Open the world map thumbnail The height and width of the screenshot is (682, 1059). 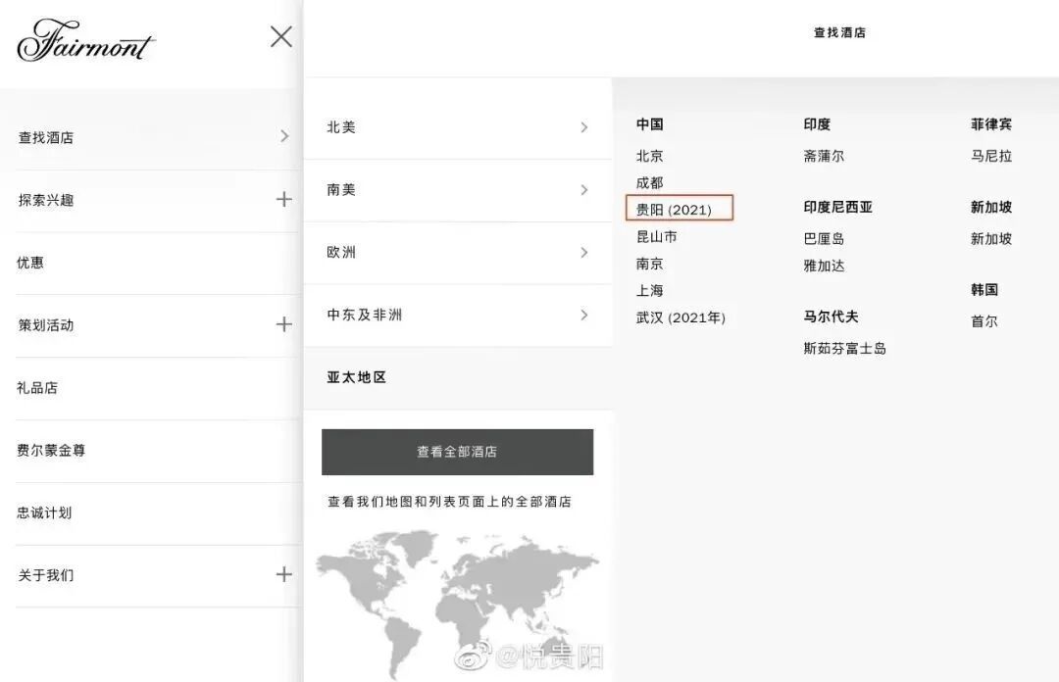pyautogui.click(x=458, y=603)
